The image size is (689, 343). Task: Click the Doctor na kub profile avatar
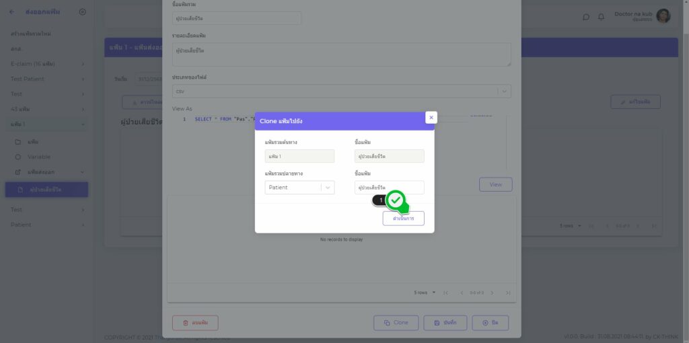coord(663,16)
